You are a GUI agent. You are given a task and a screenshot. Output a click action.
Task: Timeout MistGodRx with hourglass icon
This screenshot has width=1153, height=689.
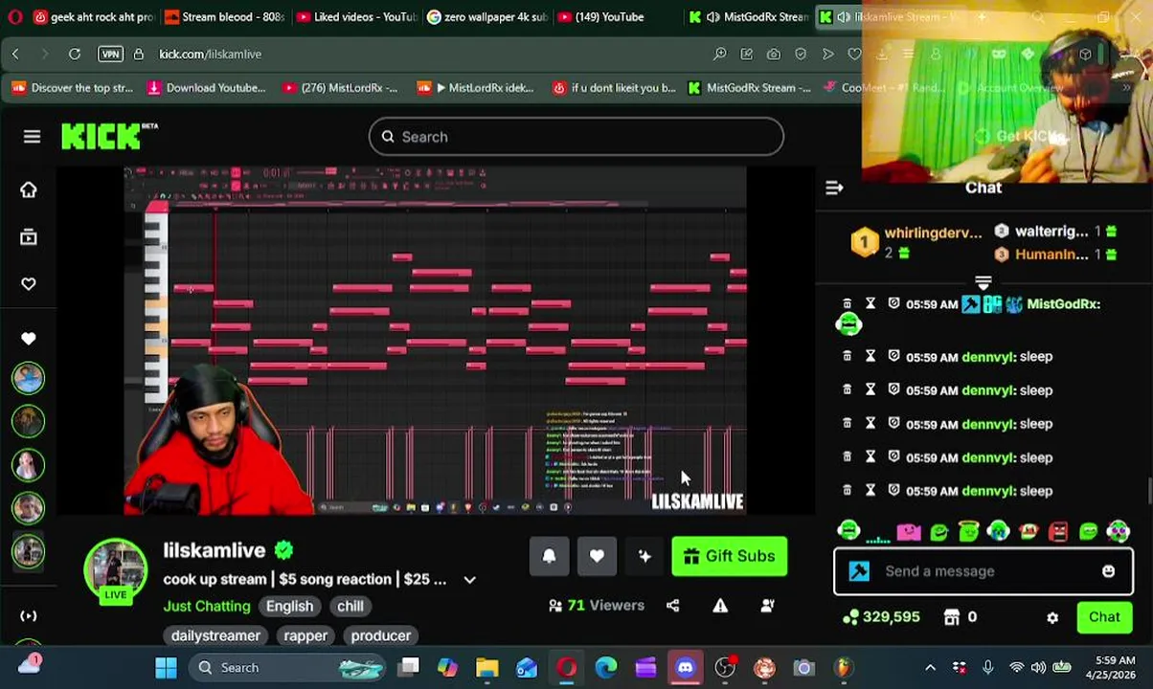[870, 303]
